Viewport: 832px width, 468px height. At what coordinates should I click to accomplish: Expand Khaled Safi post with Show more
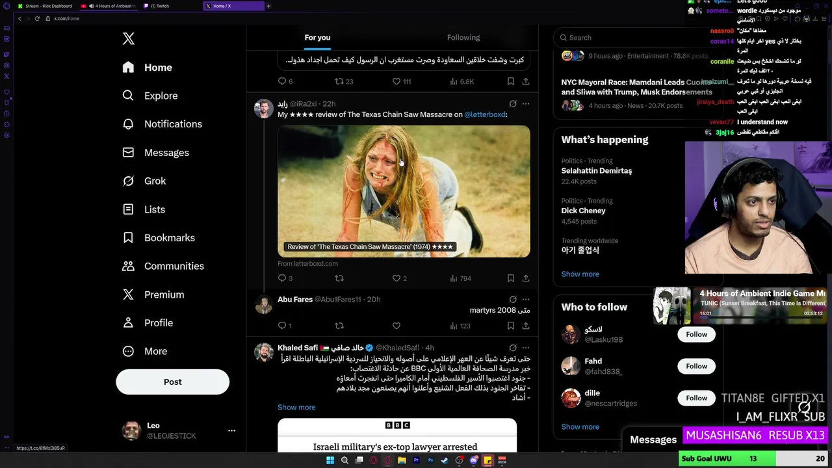pos(296,408)
